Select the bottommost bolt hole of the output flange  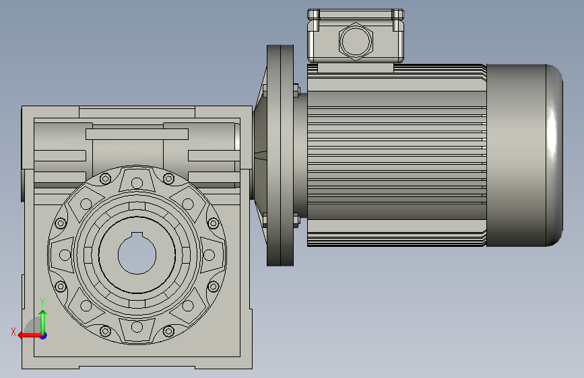pyautogui.click(x=137, y=327)
